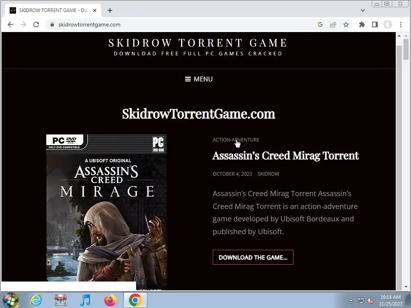Close the SKIDROW TORRENT GAME tab
Screen dimensions: 411x308
[x=95, y=10]
